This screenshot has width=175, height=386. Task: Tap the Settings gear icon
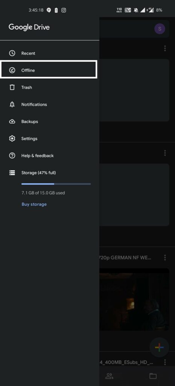tap(12, 139)
